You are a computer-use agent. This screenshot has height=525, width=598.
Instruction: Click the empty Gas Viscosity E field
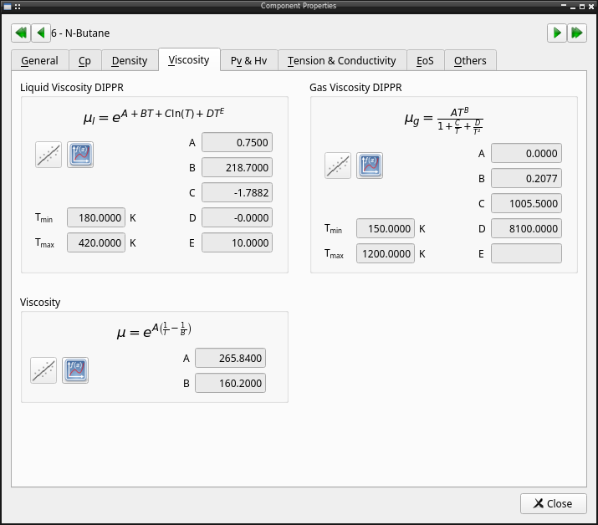(x=526, y=253)
